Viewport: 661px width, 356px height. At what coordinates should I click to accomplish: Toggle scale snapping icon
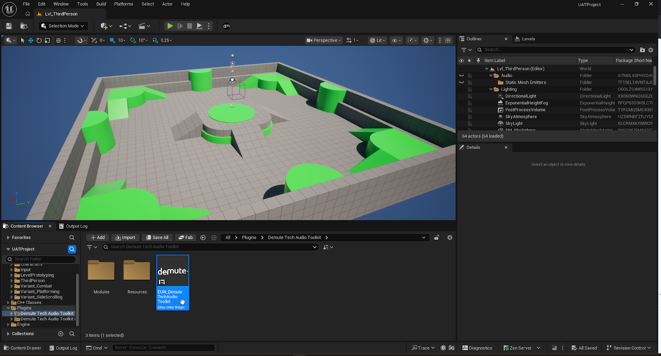[x=155, y=40]
